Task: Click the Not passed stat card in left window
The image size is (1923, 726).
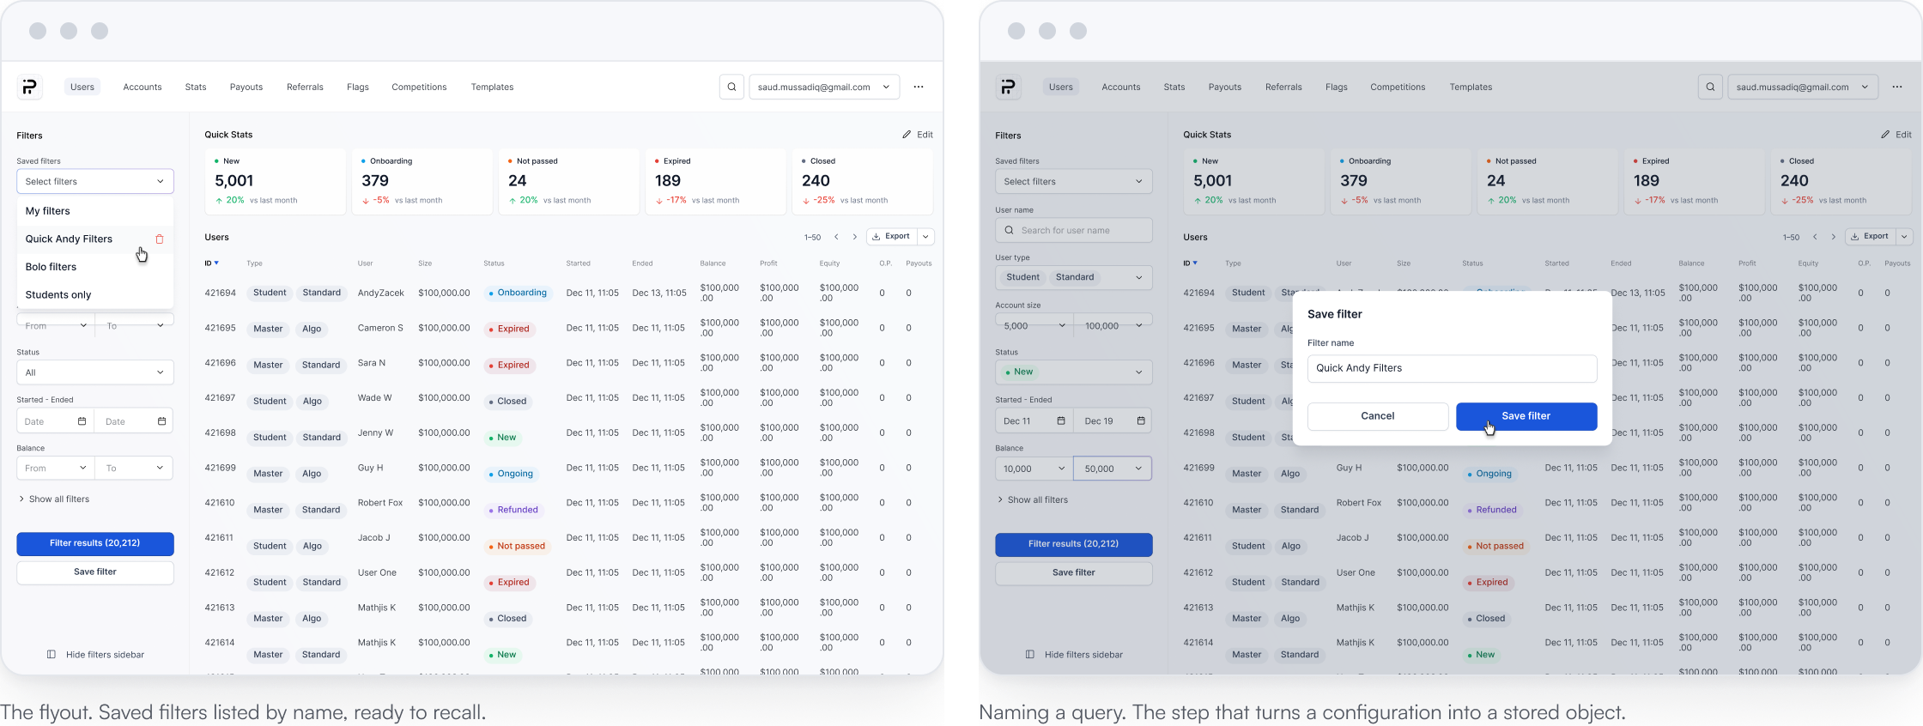Action: tap(569, 181)
